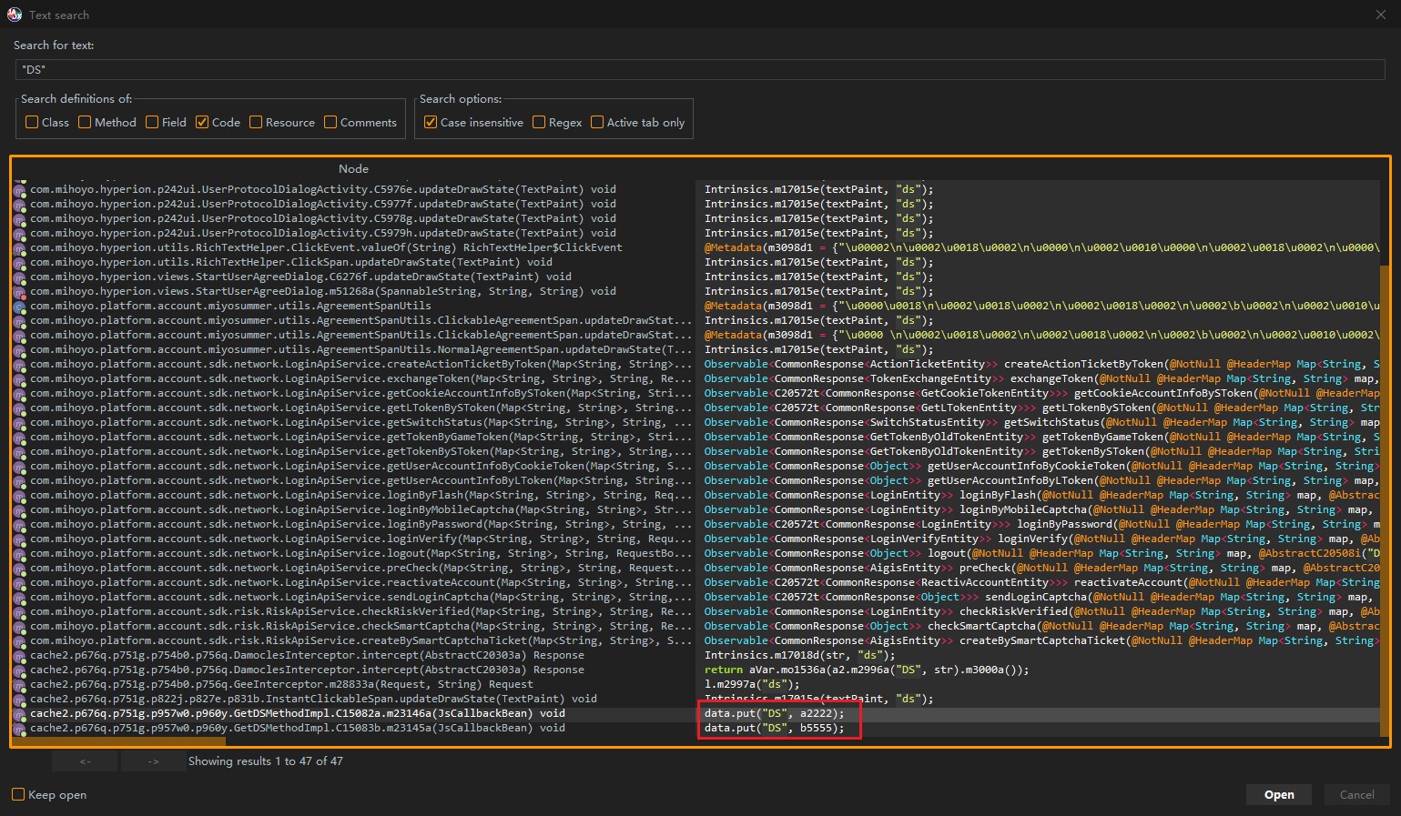Click method icon of getSwitchStatus row
The image size is (1401, 816).
[x=20, y=423]
